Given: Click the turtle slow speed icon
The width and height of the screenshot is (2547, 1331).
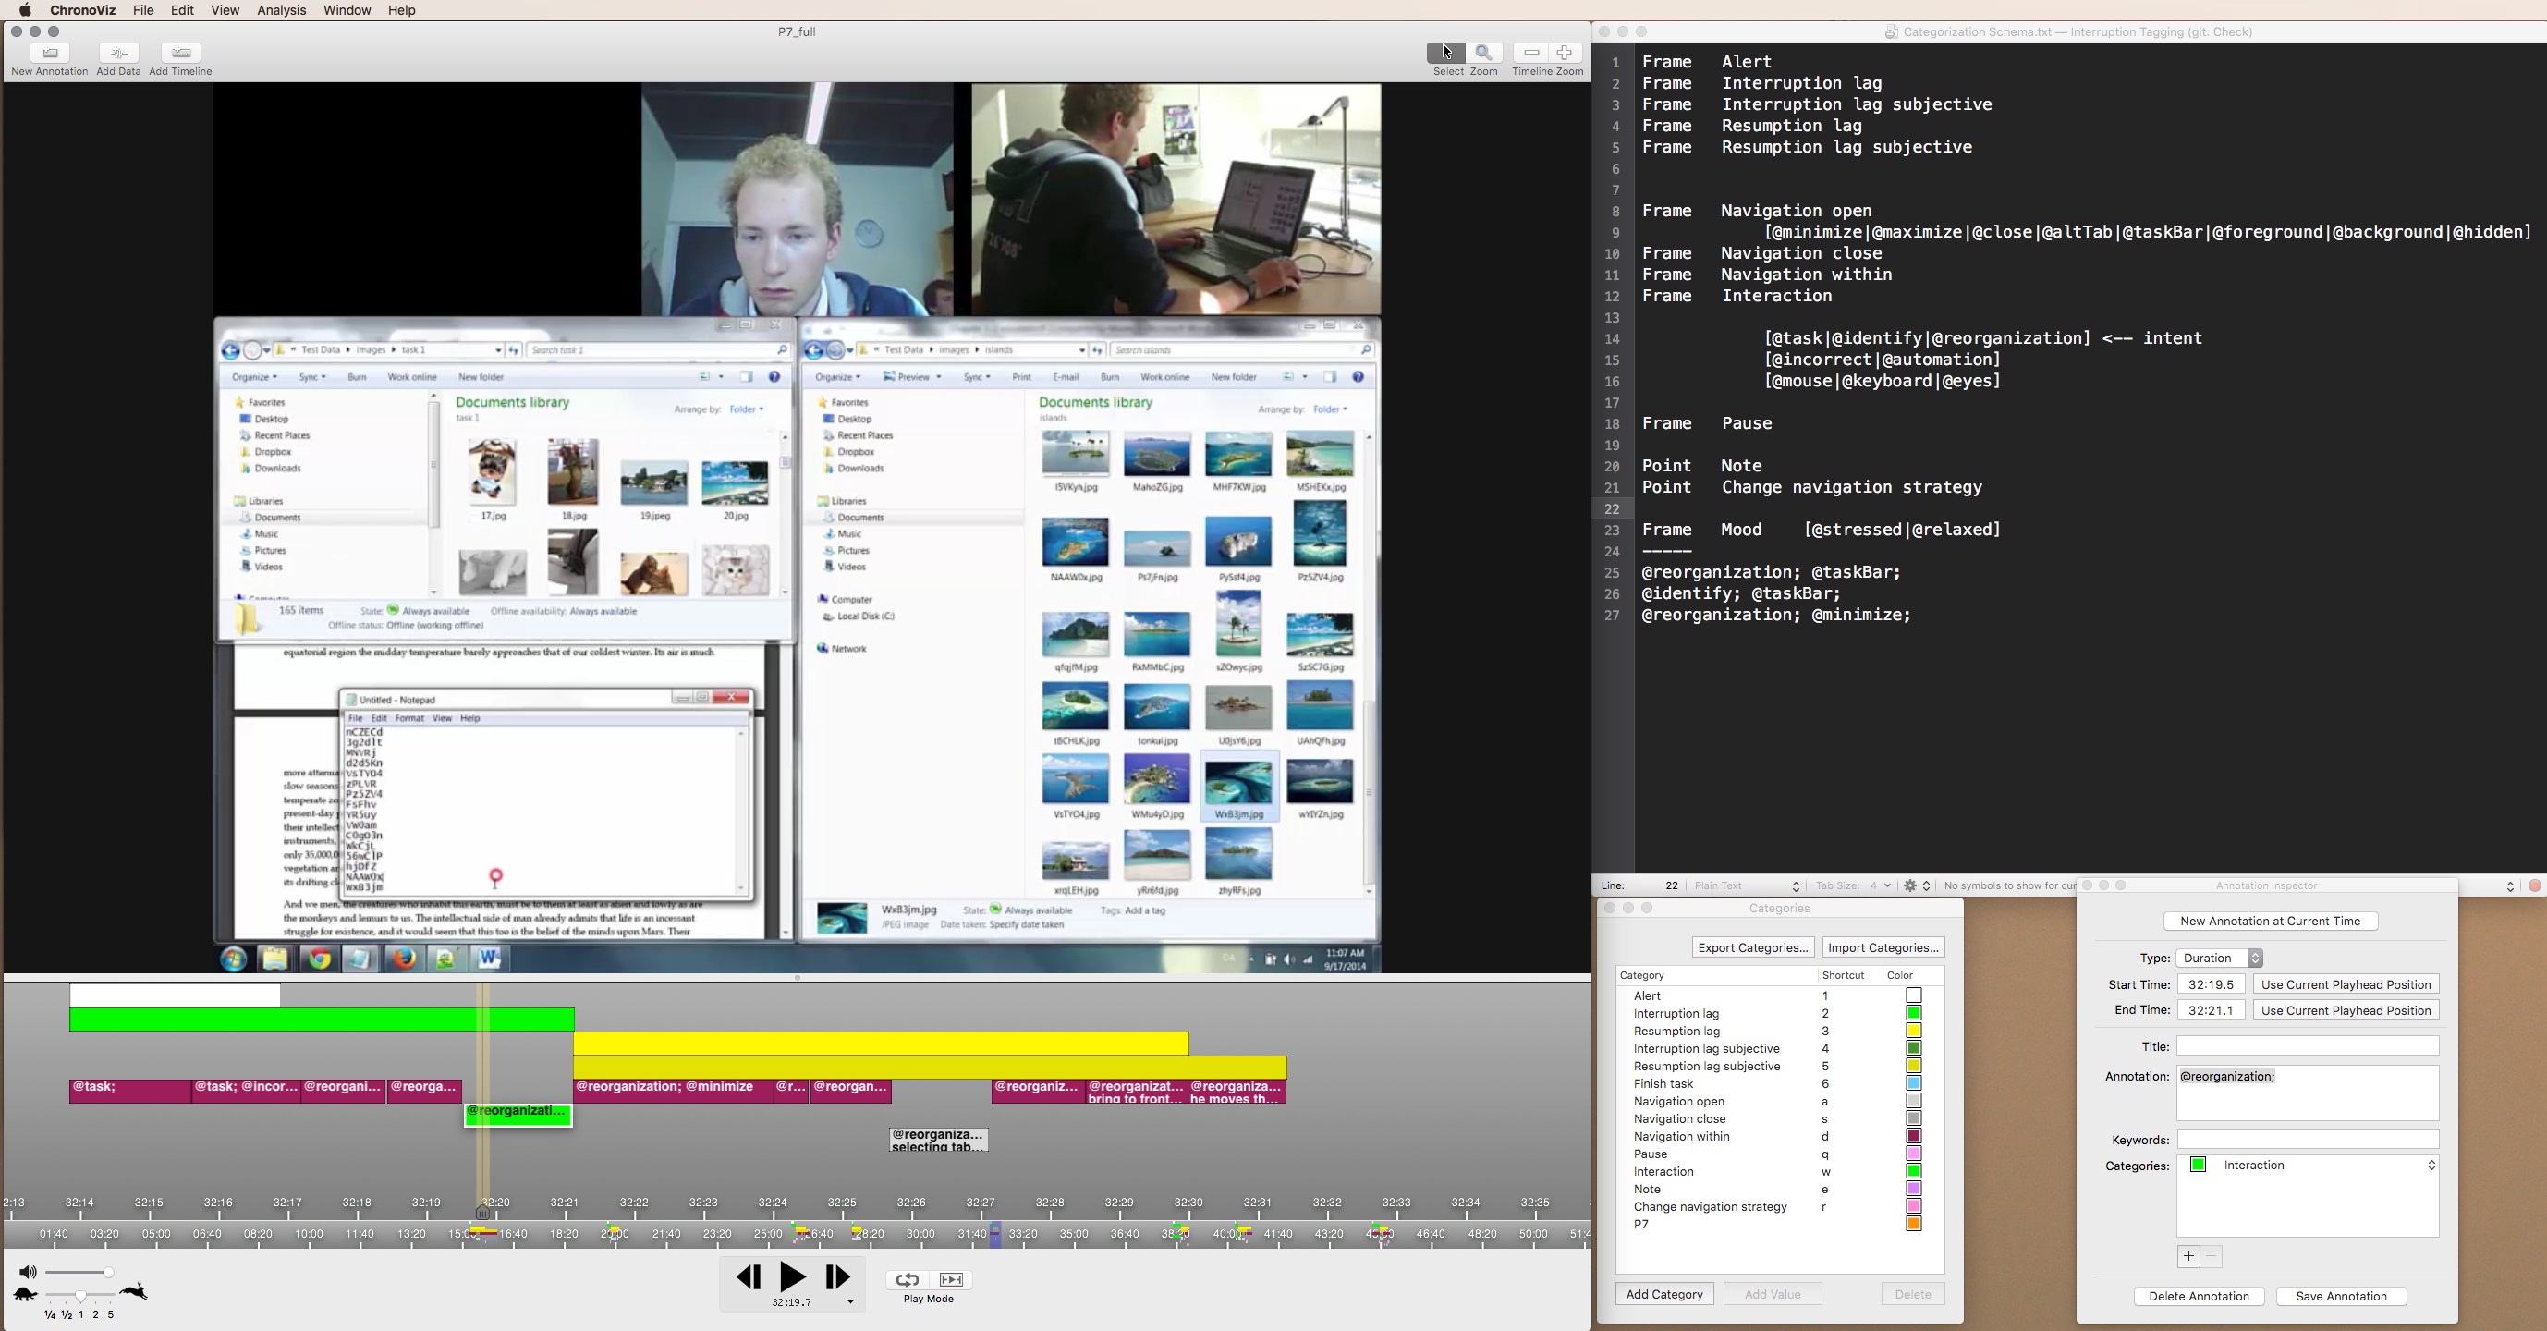Looking at the screenshot, I should (26, 1294).
